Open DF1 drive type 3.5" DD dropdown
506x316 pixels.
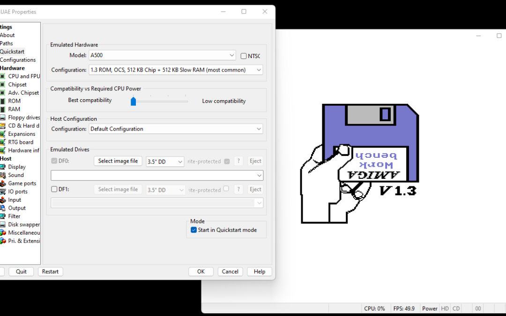click(x=165, y=190)
